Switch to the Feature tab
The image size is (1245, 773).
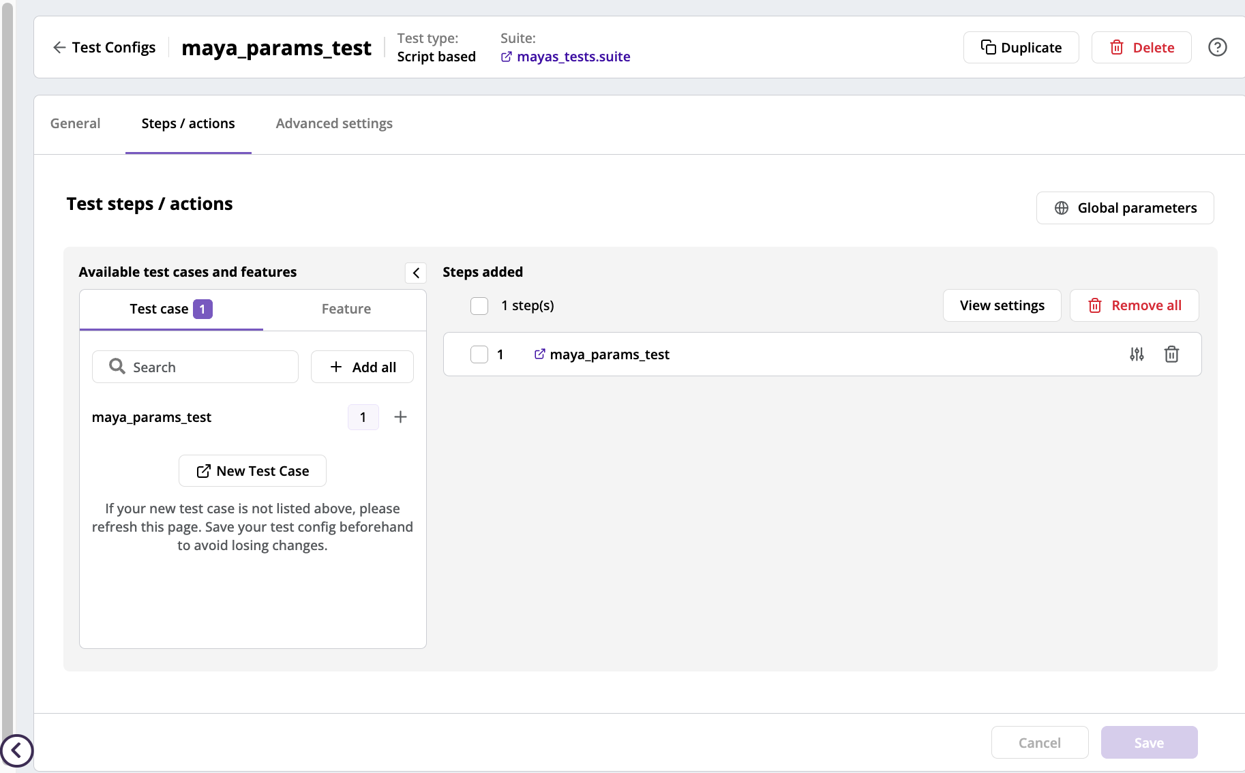pos(346,309)
